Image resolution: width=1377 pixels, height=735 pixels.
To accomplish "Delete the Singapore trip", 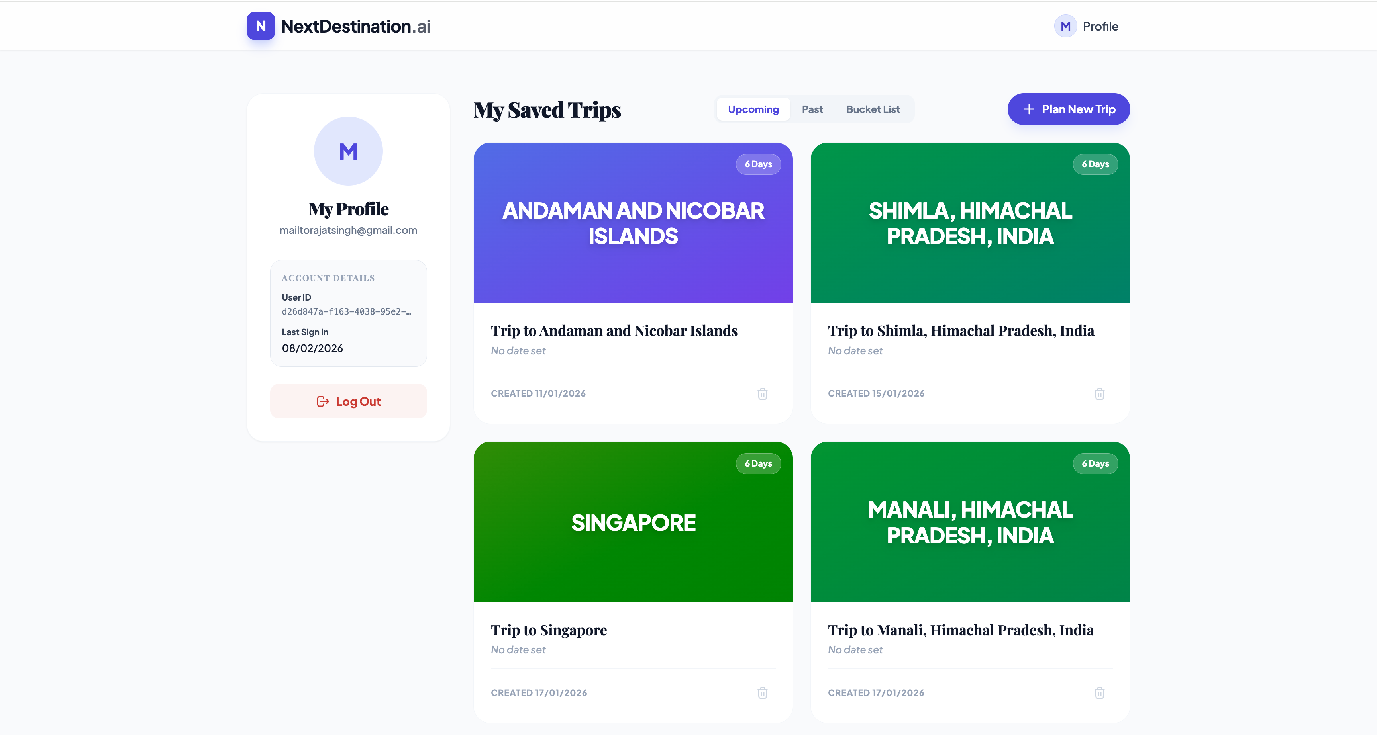I will click(762, 693).
